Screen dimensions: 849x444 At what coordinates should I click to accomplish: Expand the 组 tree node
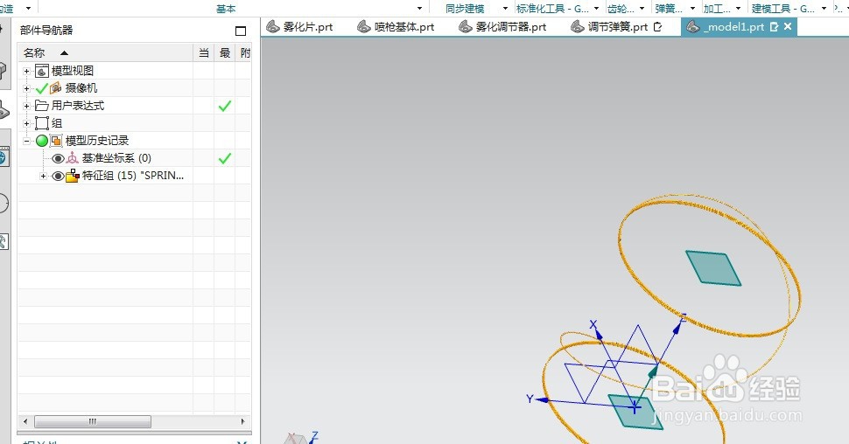(x=26, y=123)
